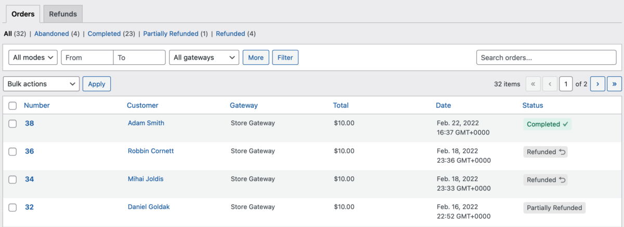The height and width of the screenshot is (227, 624).
Task: Click the More filters button
Action: (x=255, y=58)
